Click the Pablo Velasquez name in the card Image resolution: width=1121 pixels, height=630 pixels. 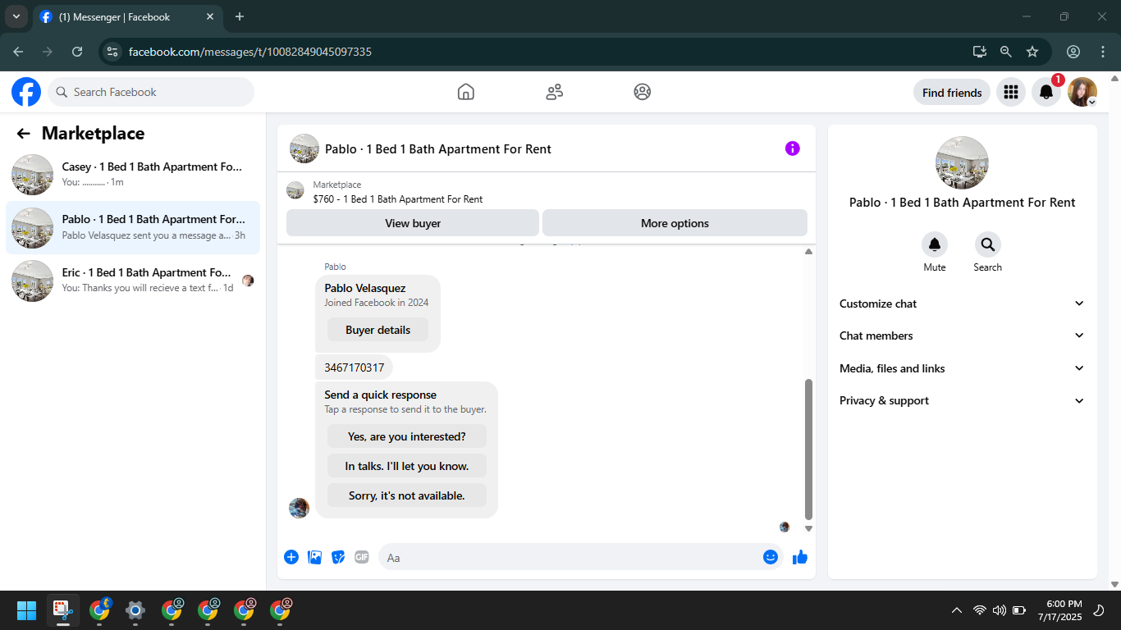tap(365, 288)
